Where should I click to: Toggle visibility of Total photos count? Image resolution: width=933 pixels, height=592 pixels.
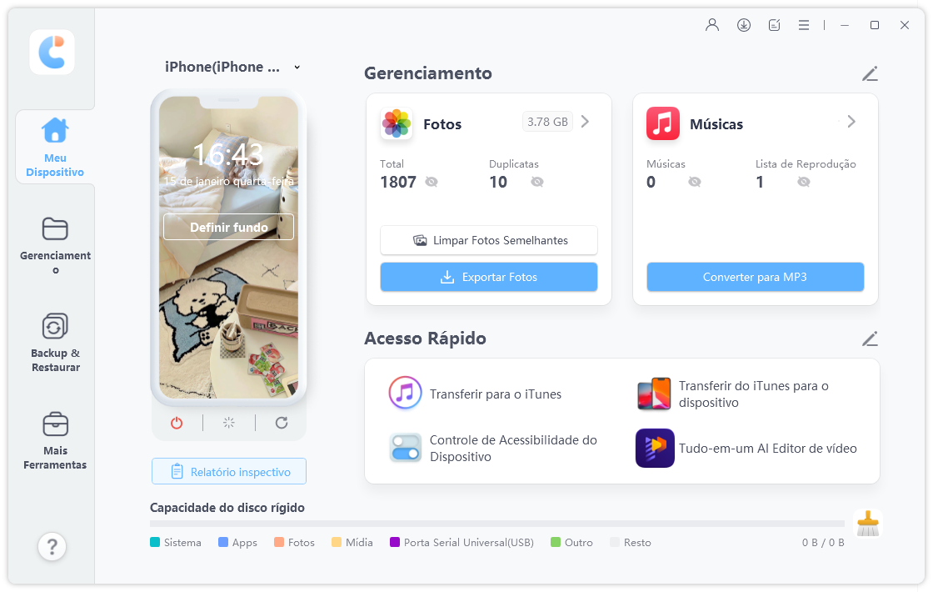click(x=432, y=183)
